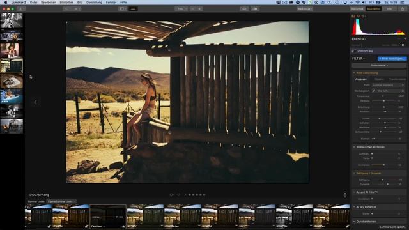This screenshot has height=230, width=409.
Task: Favorite the Capetown look with star icon
Action: click(x=123, y=226)
